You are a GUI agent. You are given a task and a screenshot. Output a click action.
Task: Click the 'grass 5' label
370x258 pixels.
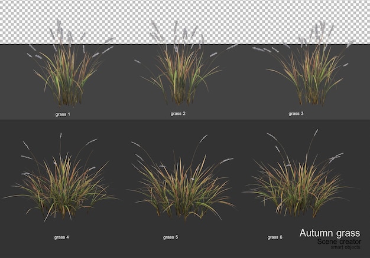[171, 237]
